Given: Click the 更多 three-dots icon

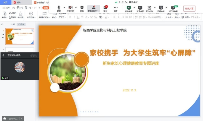Looking at the screenshot, I should [x=116, y=8].
